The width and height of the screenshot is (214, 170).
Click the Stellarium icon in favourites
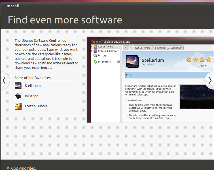click(x=18, y=86)
